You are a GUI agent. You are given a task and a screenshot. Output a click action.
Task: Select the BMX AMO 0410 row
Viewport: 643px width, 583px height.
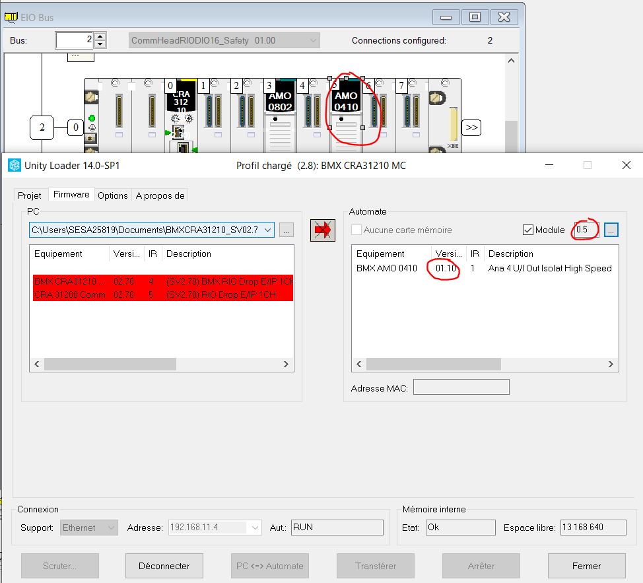(485, 268)
